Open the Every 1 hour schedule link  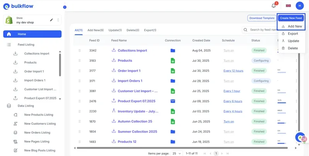click(x=232, y=91)
